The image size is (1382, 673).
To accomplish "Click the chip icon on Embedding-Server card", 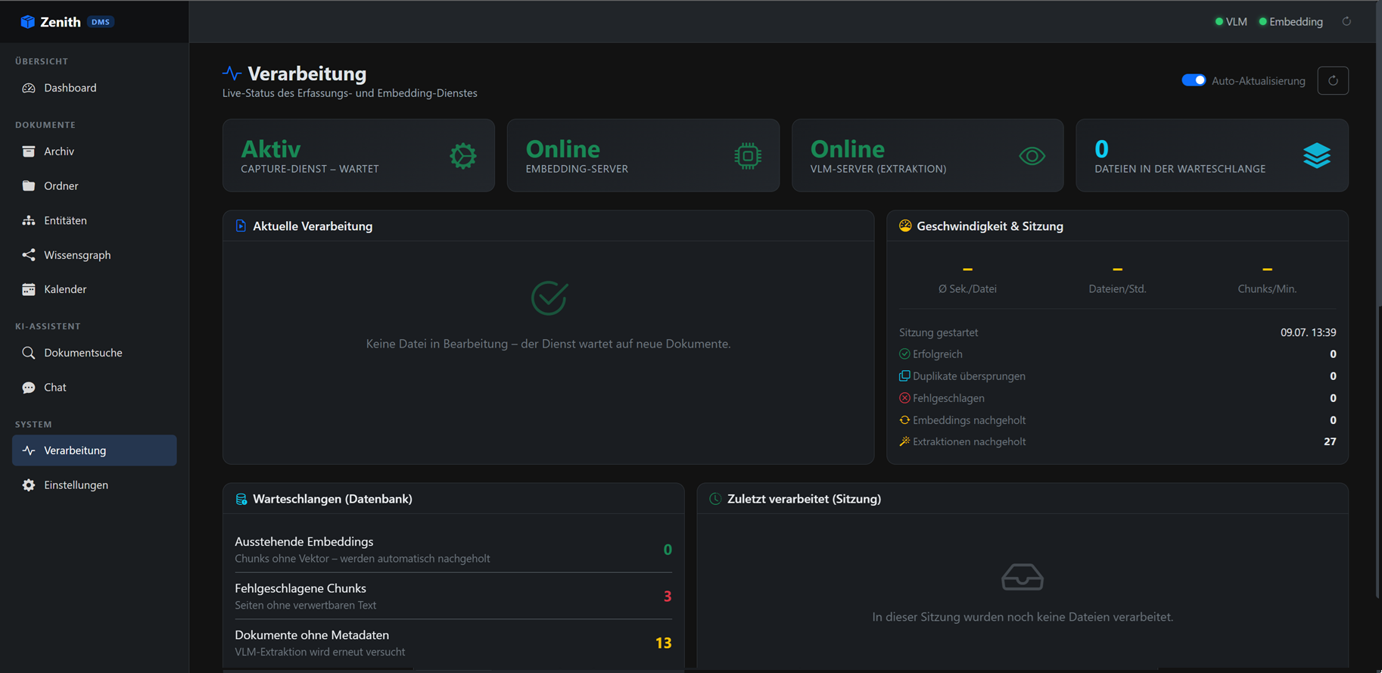I will (748, 156).
